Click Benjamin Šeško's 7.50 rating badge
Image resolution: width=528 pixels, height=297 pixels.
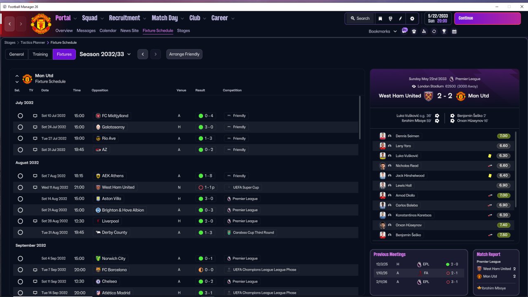point(503,235)
